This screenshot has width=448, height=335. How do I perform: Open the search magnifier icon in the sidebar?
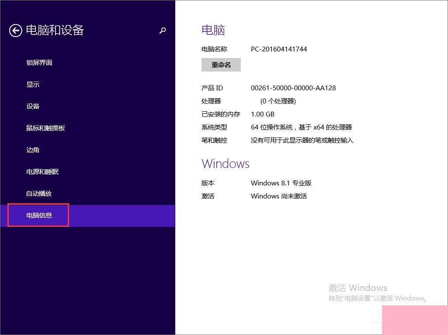pos(163,31)
